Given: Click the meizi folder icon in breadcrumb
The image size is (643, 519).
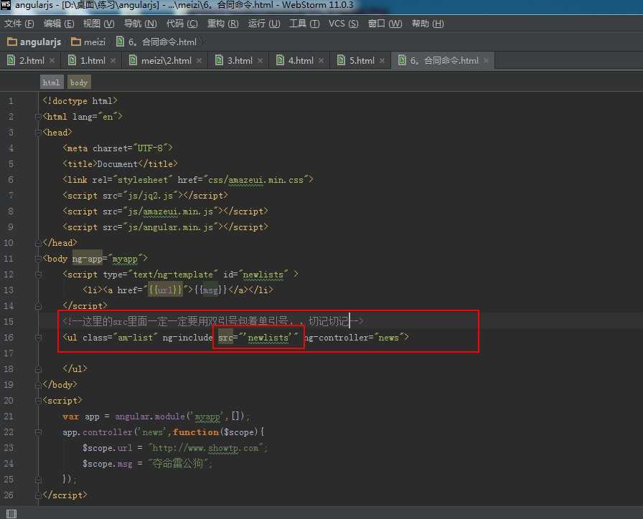Looking at the screenshot, I should [76, 42].
